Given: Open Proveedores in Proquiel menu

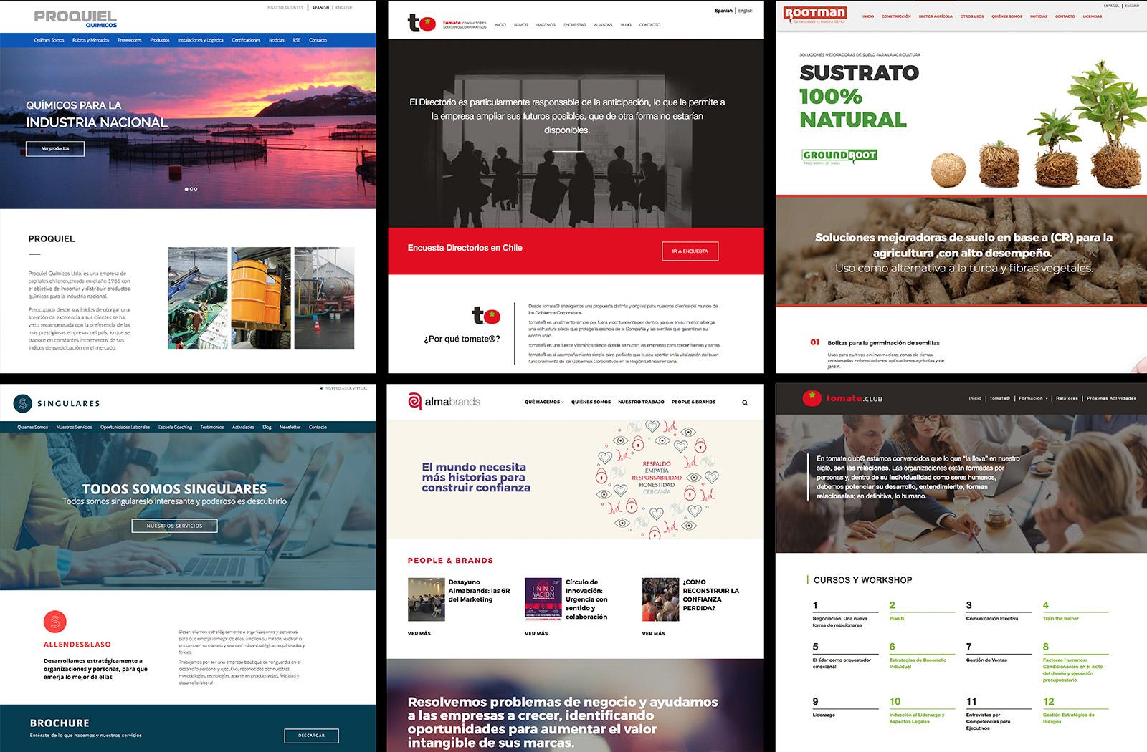Looking at the screenshot, I should [130, 40].
